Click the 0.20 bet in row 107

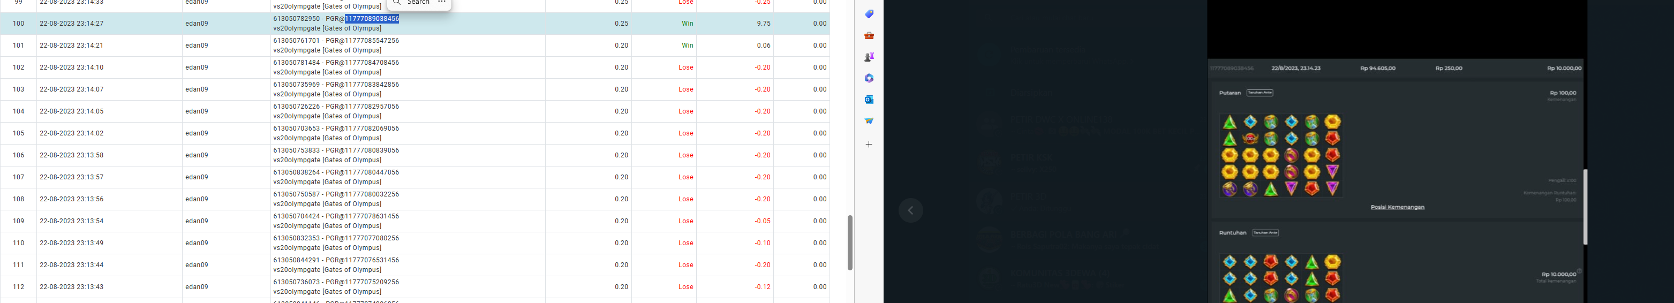pos(621,178)
